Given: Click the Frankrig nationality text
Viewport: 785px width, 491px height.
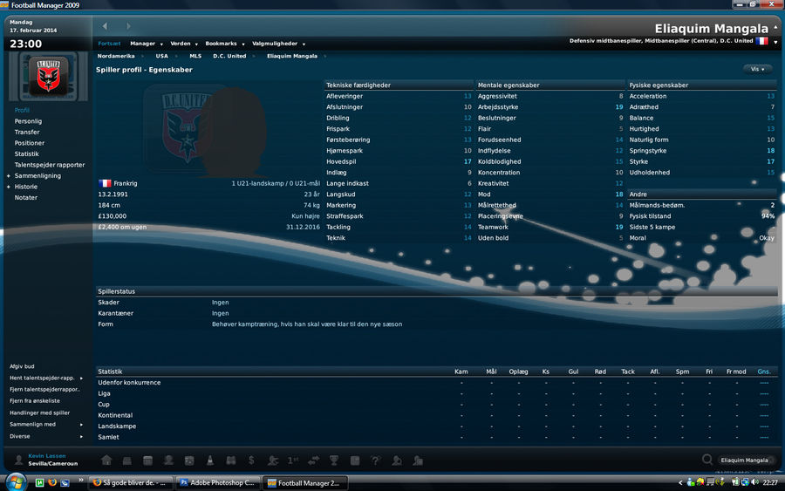Looking at the screenshot, I should (x=125, y=183).
